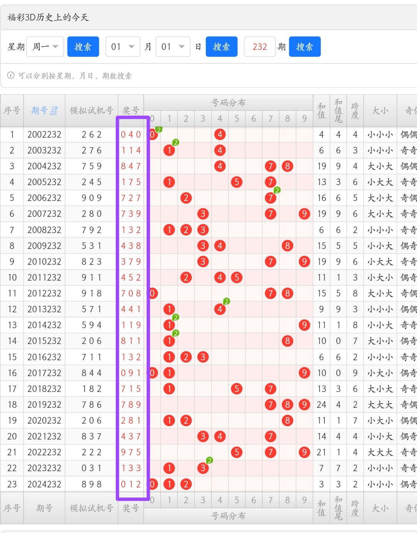Click red ball 8 in row 2009232
Screen dimensions: 417x533
coord(287,246)
